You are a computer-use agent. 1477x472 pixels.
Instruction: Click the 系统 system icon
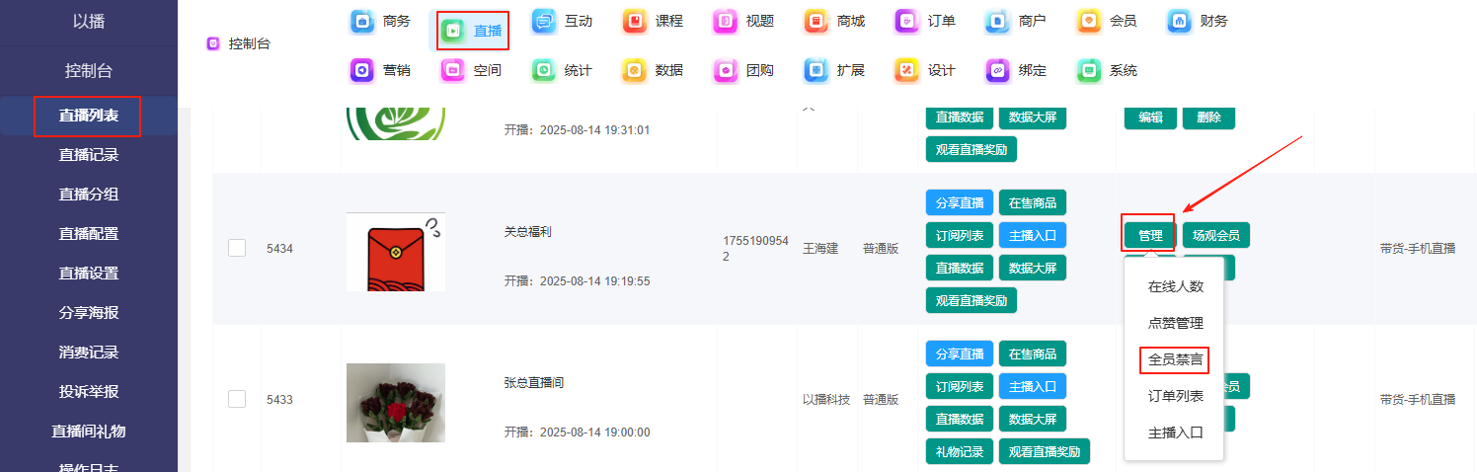tap(1089, 71)
